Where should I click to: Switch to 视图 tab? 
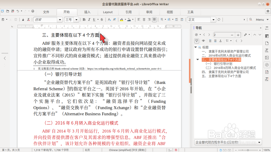(x=170, y=12)
